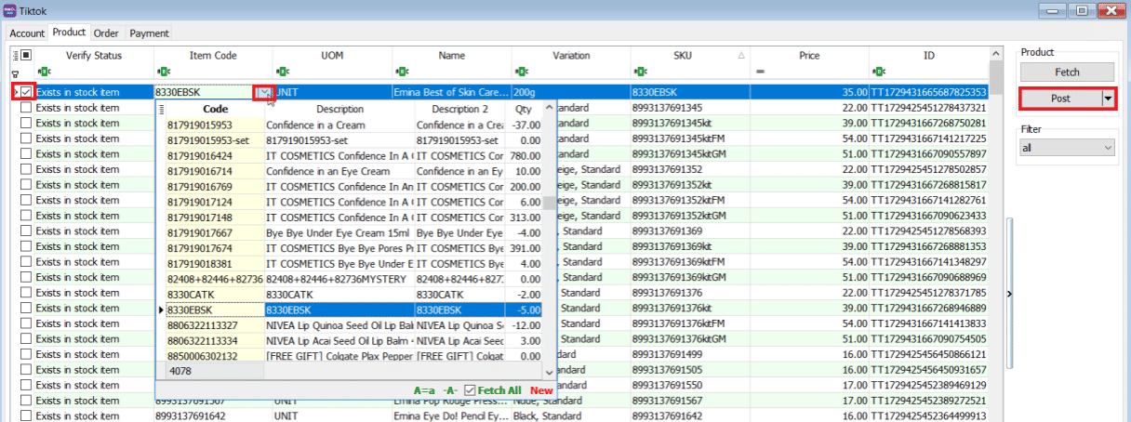Image resolution: width=1131 pixels, height=422 pixels.
Task: Click the case-sensitive A=a icon in lookup
Action: coord(424,390)
